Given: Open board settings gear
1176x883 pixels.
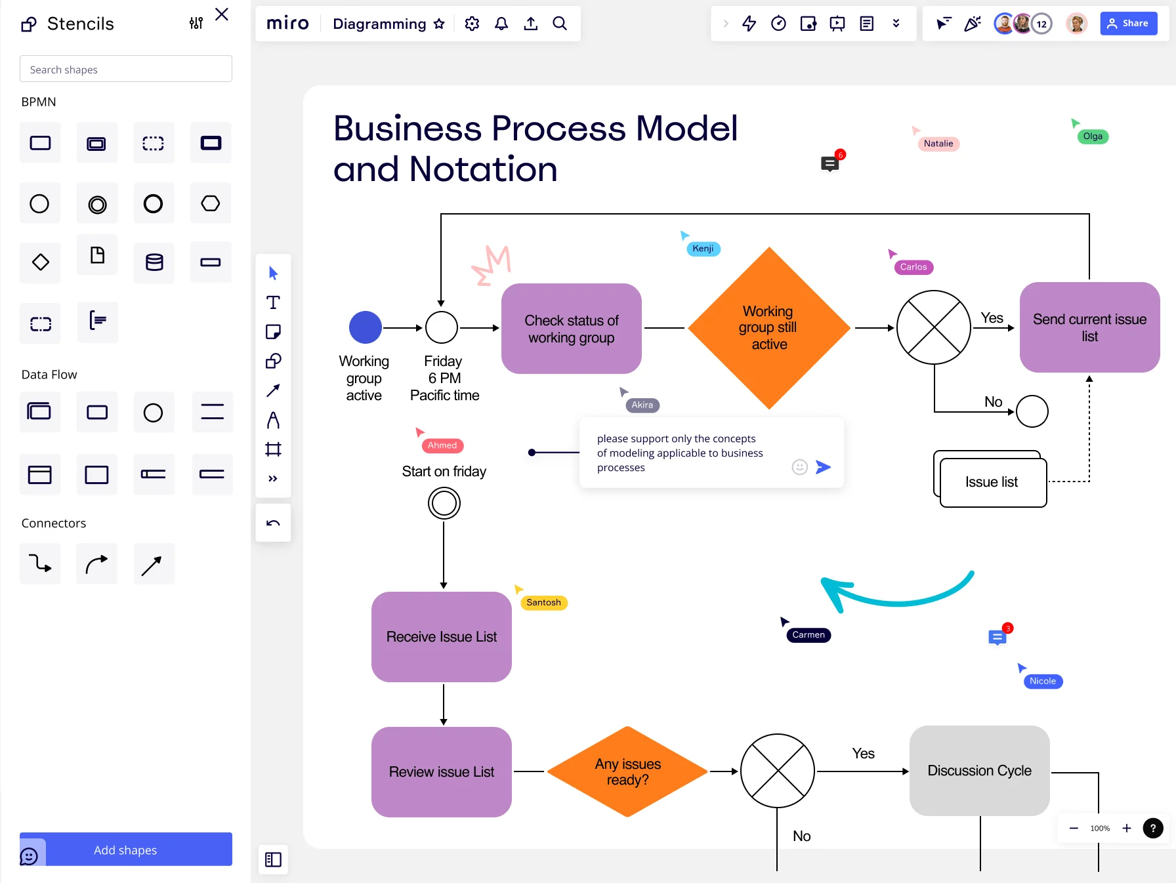Looking at the screenshot, I should click(472, 24).
